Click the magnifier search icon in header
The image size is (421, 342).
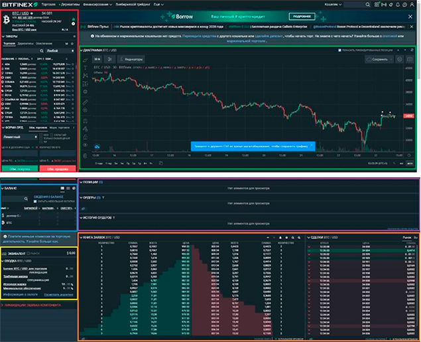(368, 5)
